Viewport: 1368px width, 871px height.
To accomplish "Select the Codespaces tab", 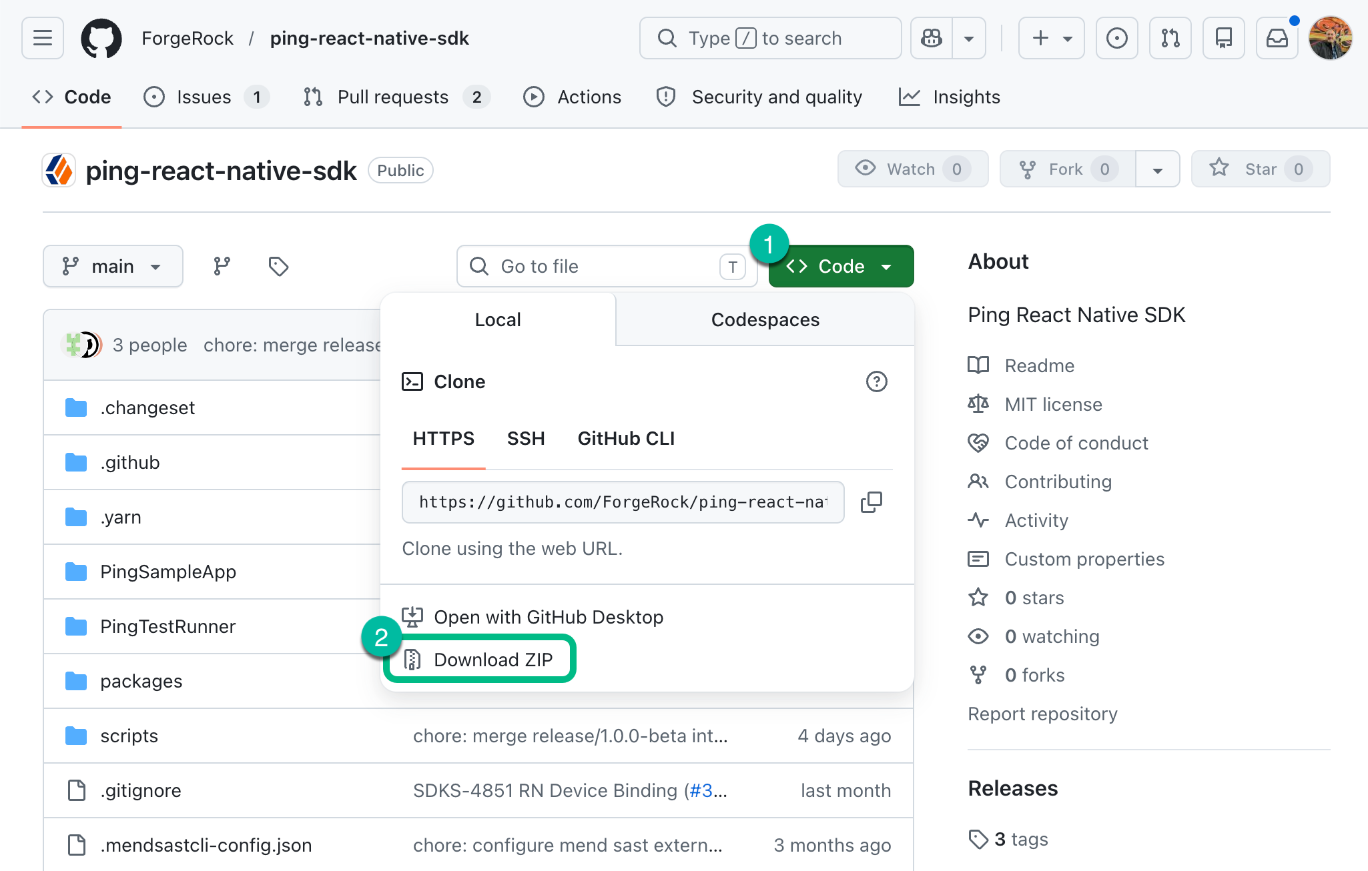I will 765,319.
